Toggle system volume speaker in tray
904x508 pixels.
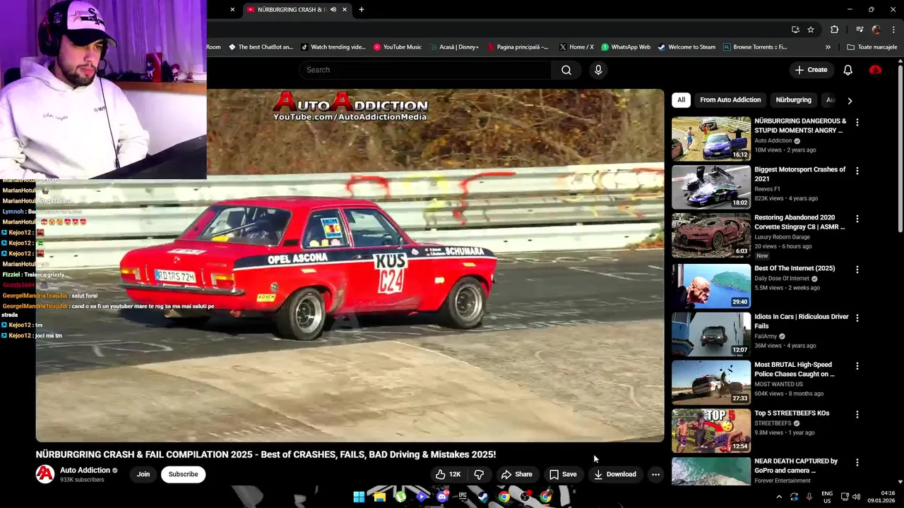point(857,497)
